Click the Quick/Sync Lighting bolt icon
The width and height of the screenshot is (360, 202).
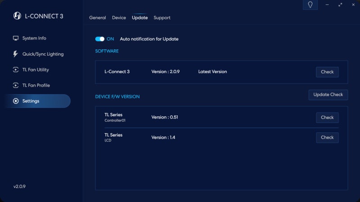coord(15,54)
